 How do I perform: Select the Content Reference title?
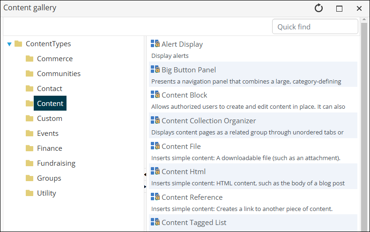point(192,197)
